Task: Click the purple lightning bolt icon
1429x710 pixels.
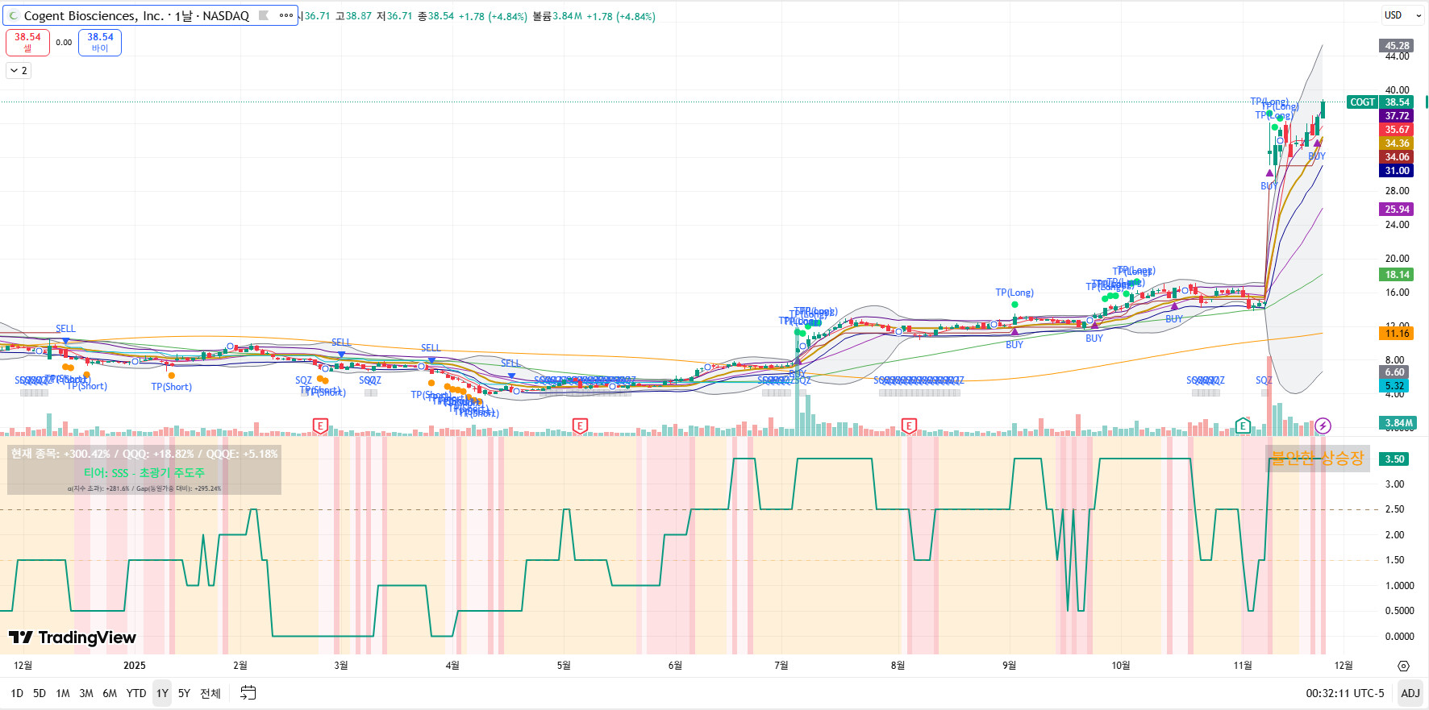Action: 1323,426
